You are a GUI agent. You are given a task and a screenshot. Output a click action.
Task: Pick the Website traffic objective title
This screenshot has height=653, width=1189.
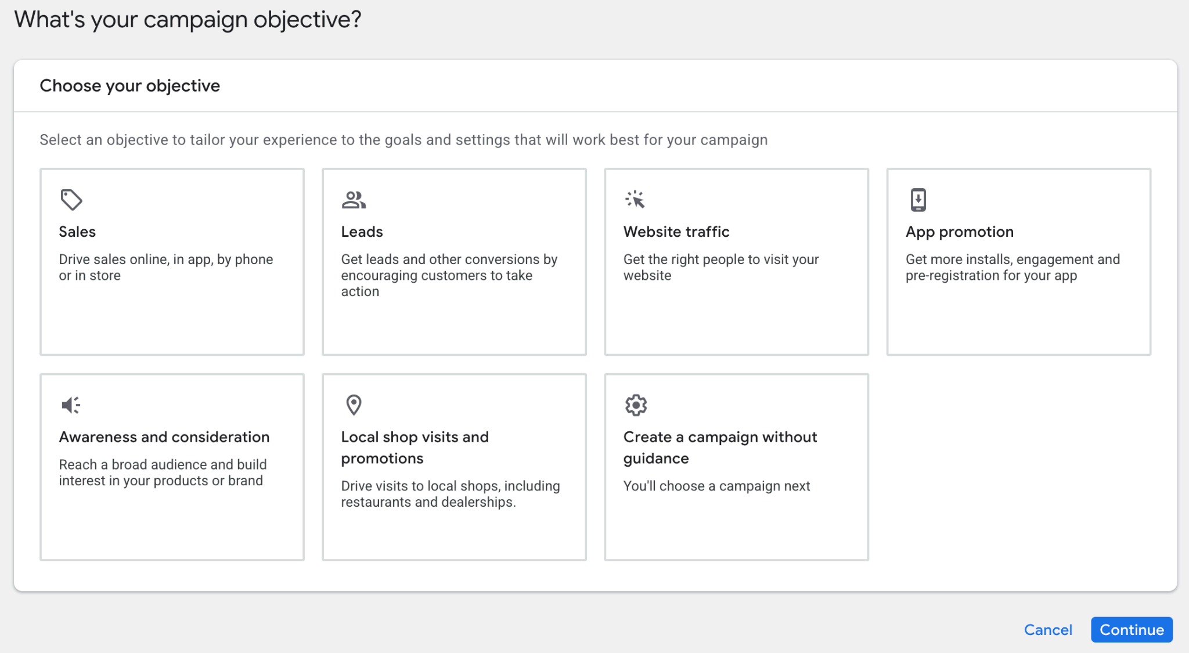click(x=676, y=232)
